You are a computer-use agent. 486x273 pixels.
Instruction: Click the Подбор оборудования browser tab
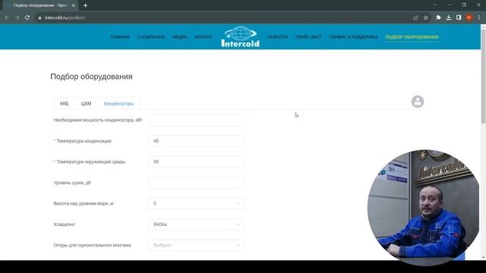[39, 5]
